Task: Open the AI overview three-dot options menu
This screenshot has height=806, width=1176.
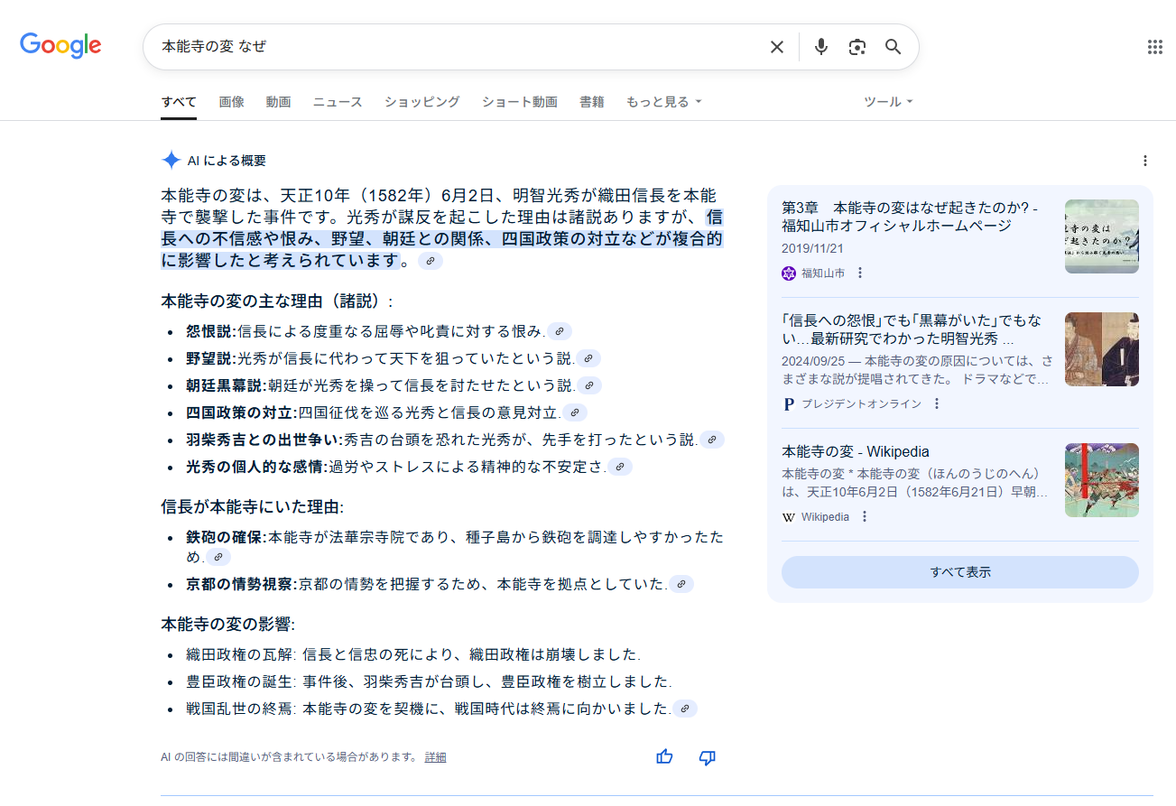Action: pyautogui.click(x=1144, y=161)
